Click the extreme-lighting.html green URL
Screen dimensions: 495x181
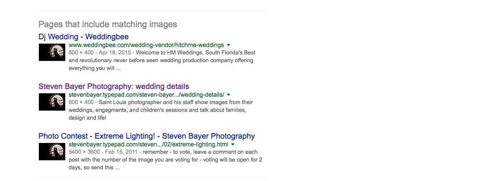[149, 144]
